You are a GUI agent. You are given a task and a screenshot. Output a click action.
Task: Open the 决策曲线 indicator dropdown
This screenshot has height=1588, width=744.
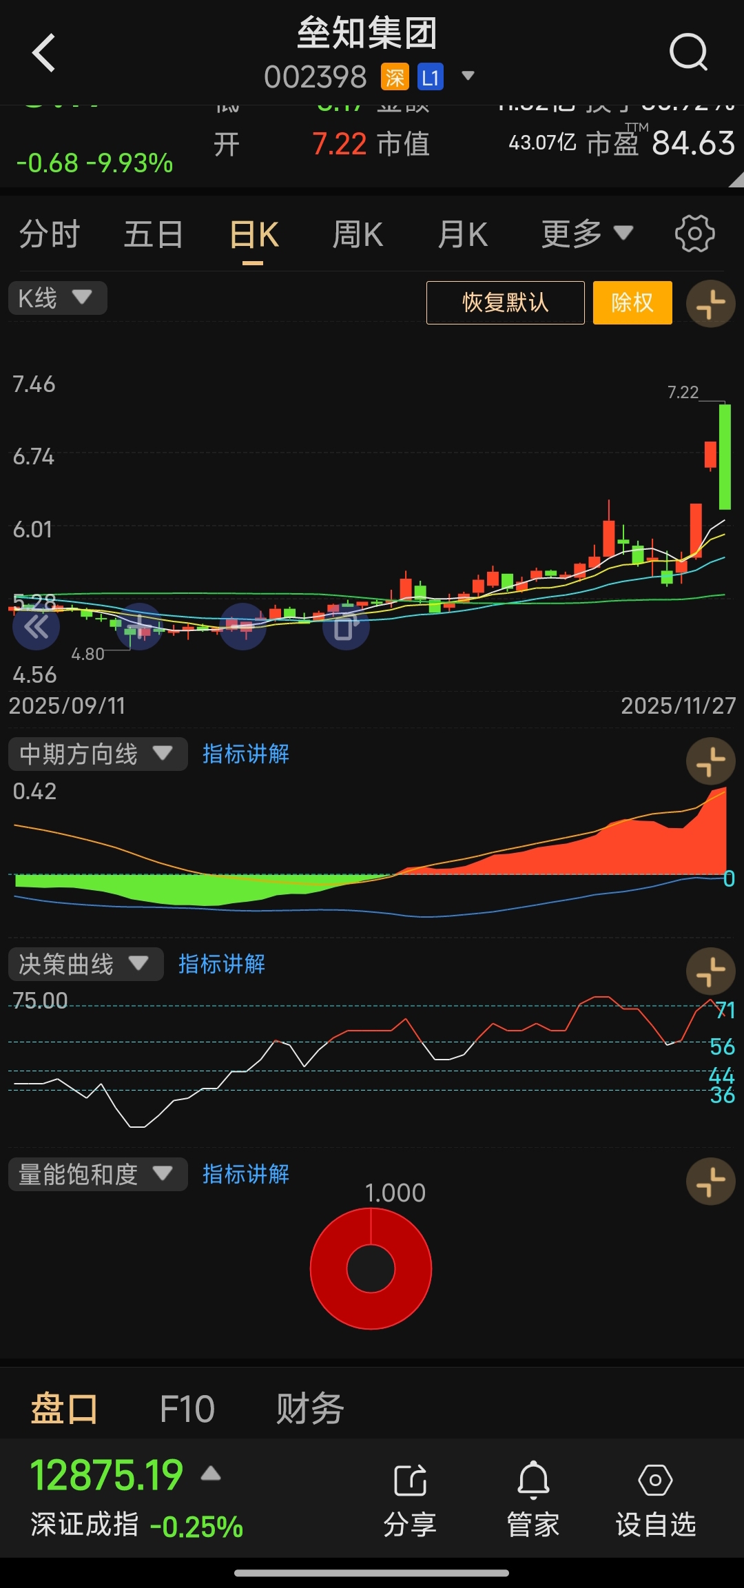[x=85, y=965]
